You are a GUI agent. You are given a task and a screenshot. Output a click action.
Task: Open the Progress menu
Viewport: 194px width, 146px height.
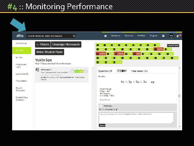coord(154,36)
